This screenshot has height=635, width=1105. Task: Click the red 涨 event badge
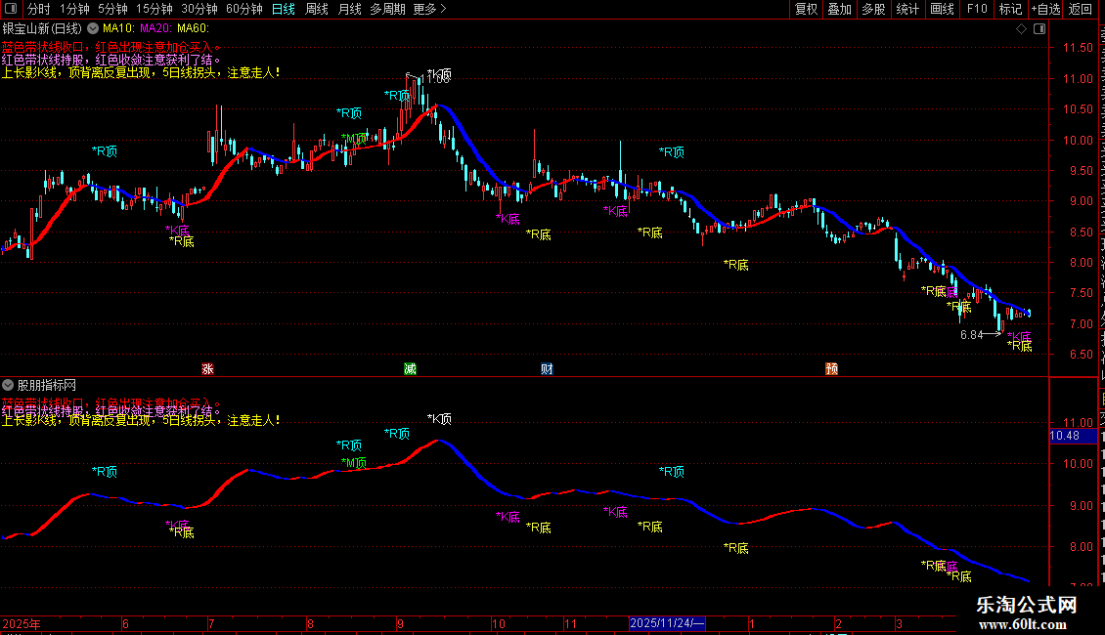click(208, 369)
